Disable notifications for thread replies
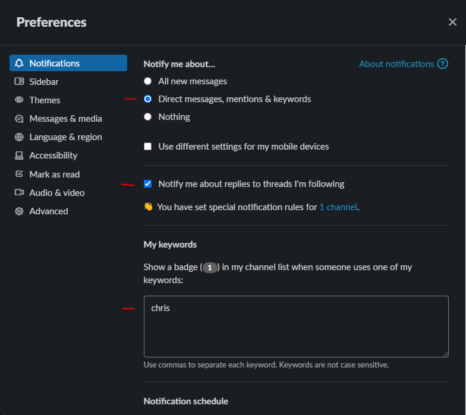466x415 pixels. [148, 184]
